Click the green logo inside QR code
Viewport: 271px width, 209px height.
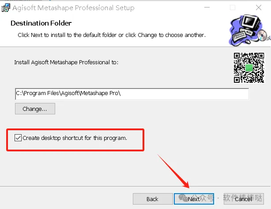coord(249,68)
